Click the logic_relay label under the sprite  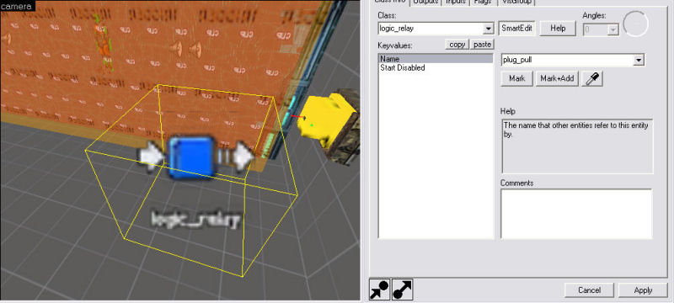(x=195, y=220)
